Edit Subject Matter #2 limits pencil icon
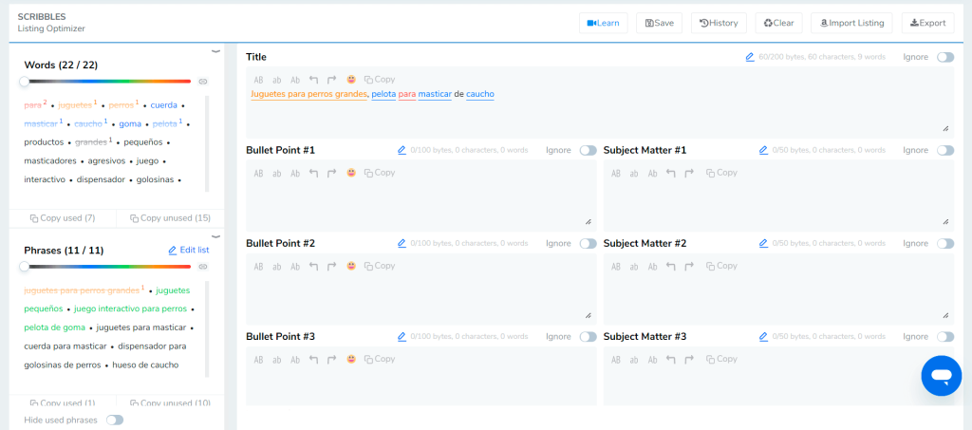The height and width of the screenshot is (430, 972). pyautogui.click(x=763, y=244)
